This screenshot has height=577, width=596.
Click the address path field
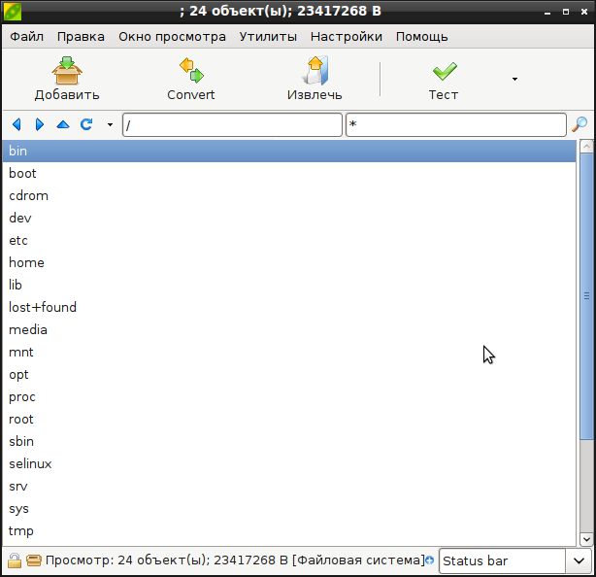pyautogui.click(x=232, y=124)
